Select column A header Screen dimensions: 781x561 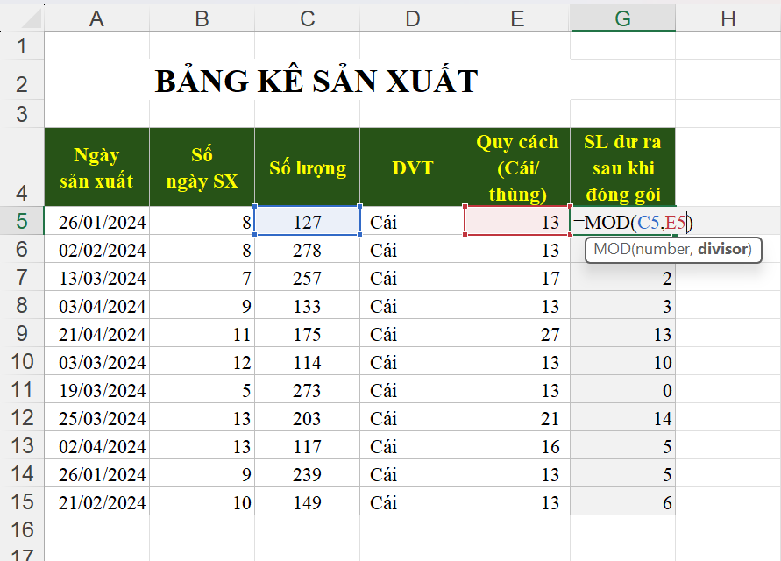[96, 18]
